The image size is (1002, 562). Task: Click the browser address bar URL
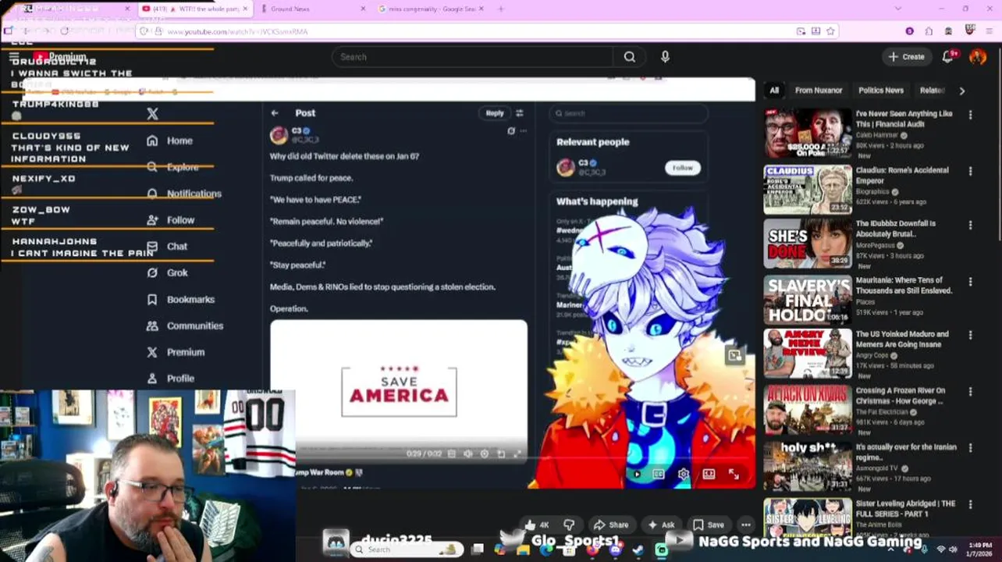(x=237, y=31)
